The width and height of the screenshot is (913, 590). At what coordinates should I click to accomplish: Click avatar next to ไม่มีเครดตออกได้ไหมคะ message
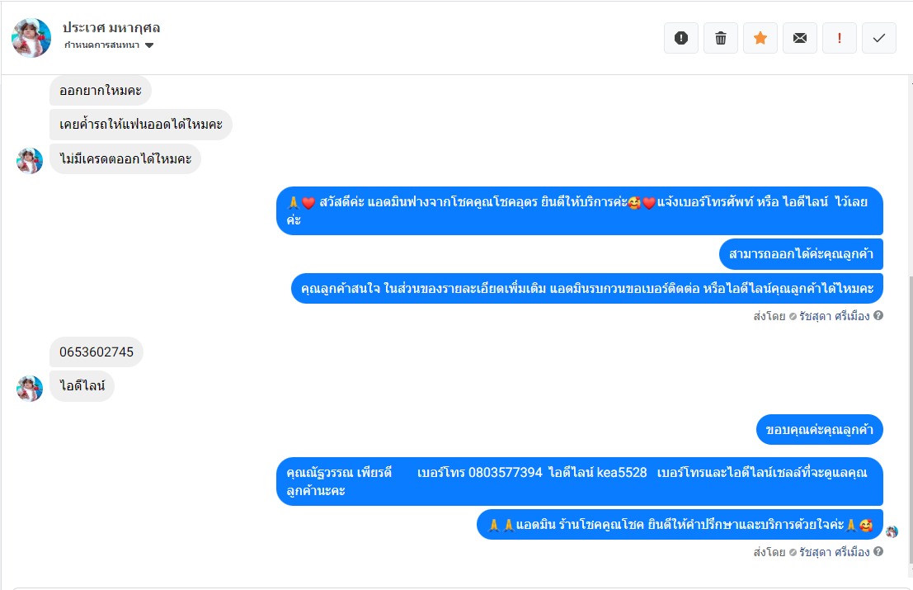30,161
